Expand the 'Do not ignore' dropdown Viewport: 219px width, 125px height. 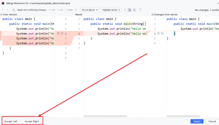90,10
